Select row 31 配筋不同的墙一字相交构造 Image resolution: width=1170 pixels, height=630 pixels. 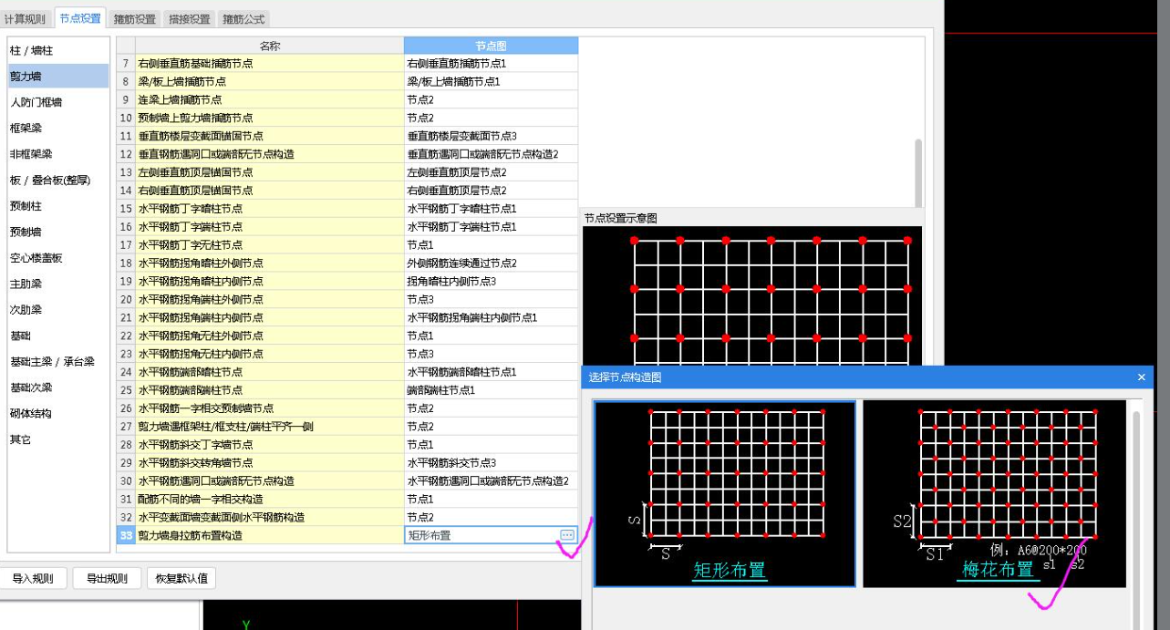tap(270, 499)
